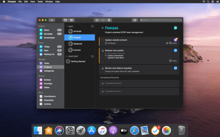Screen dimensions: 220x137
Task: Open the Edit menu
Action: (x=26, y=1)
